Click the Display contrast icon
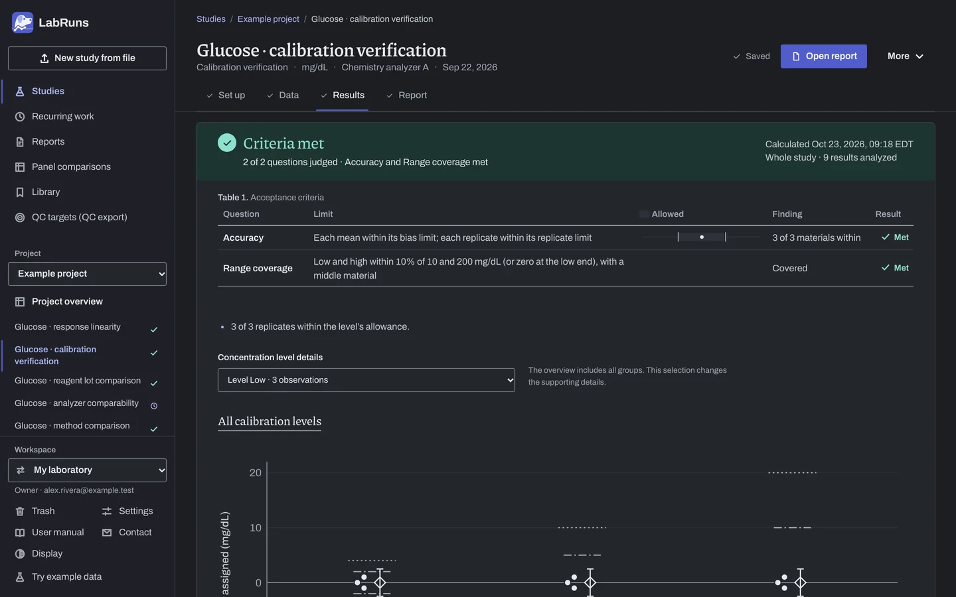The width and height of the screenshot is (956, 597). 20,554
